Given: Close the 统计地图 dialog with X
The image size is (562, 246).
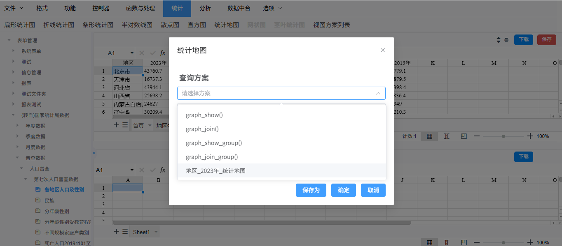Looking at the screenshot, I should point(383,50).
